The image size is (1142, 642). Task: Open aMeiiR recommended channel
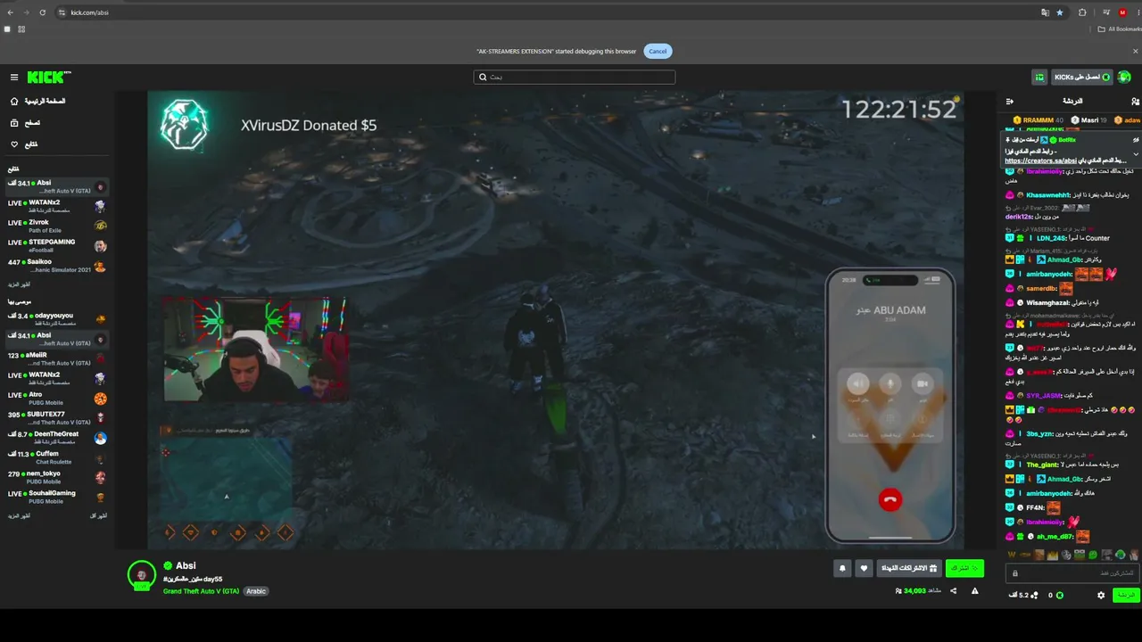click(57, 358)
